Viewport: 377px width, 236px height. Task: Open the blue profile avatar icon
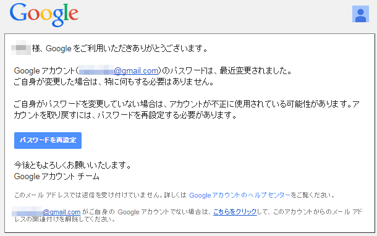pyautogui.click(x=360, y=14)
